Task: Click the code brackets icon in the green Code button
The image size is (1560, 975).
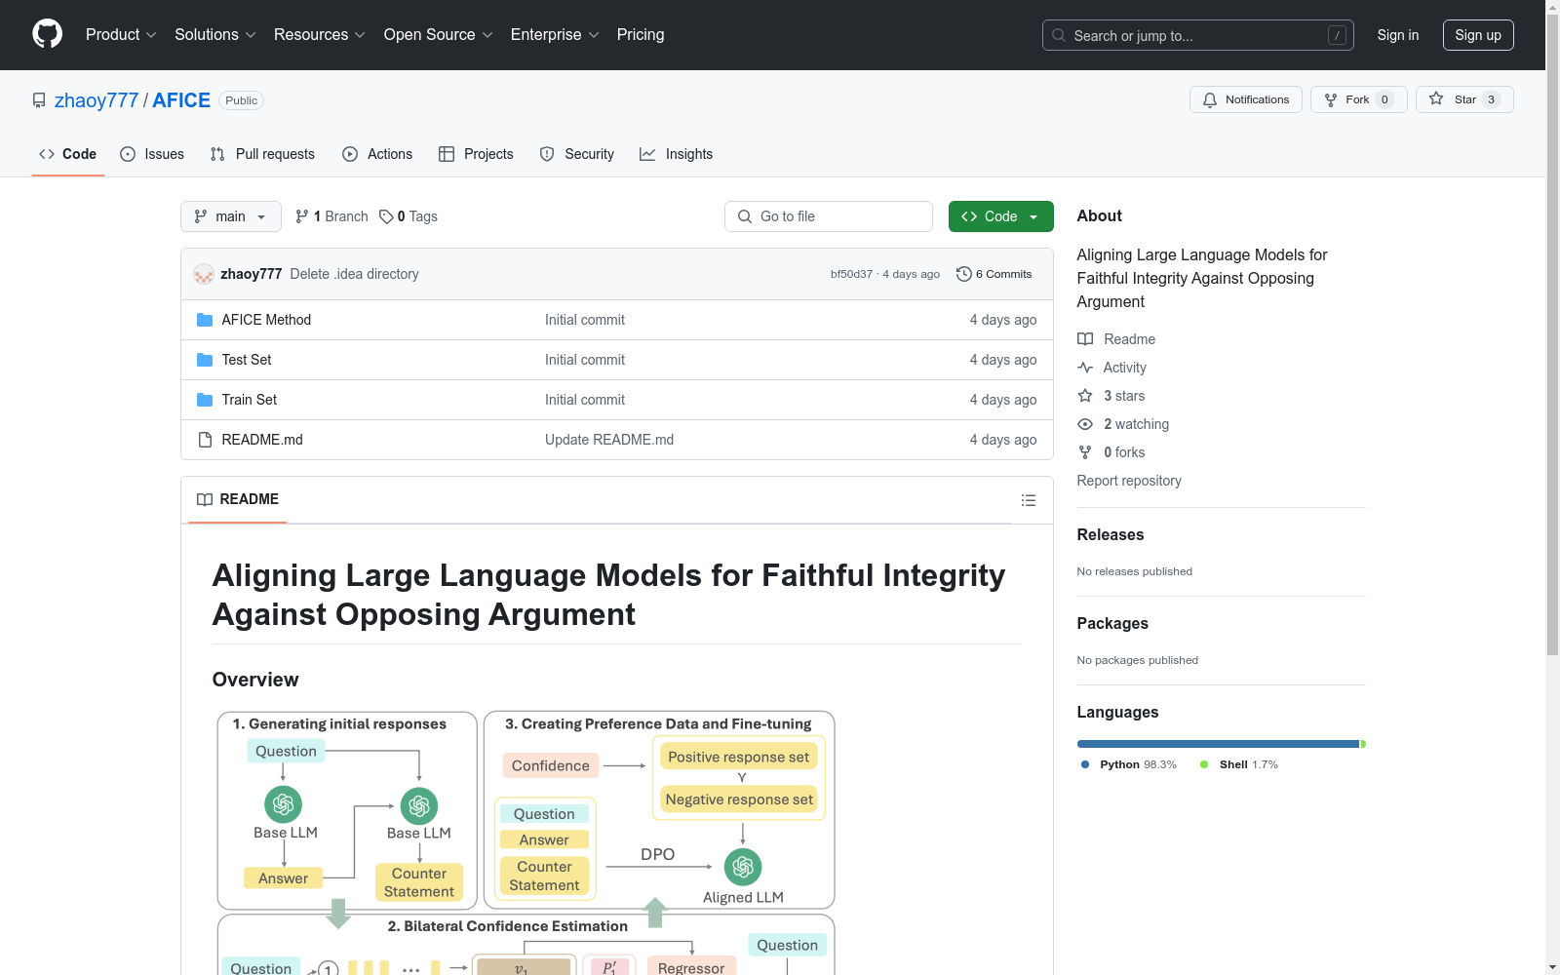Action: click(969, 216)
